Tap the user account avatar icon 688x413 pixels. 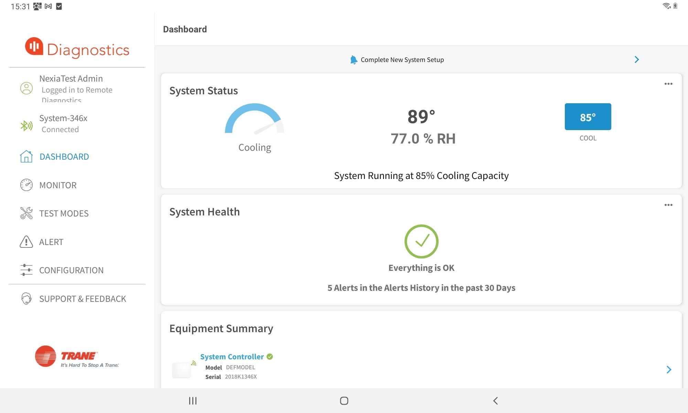(26, 88)
